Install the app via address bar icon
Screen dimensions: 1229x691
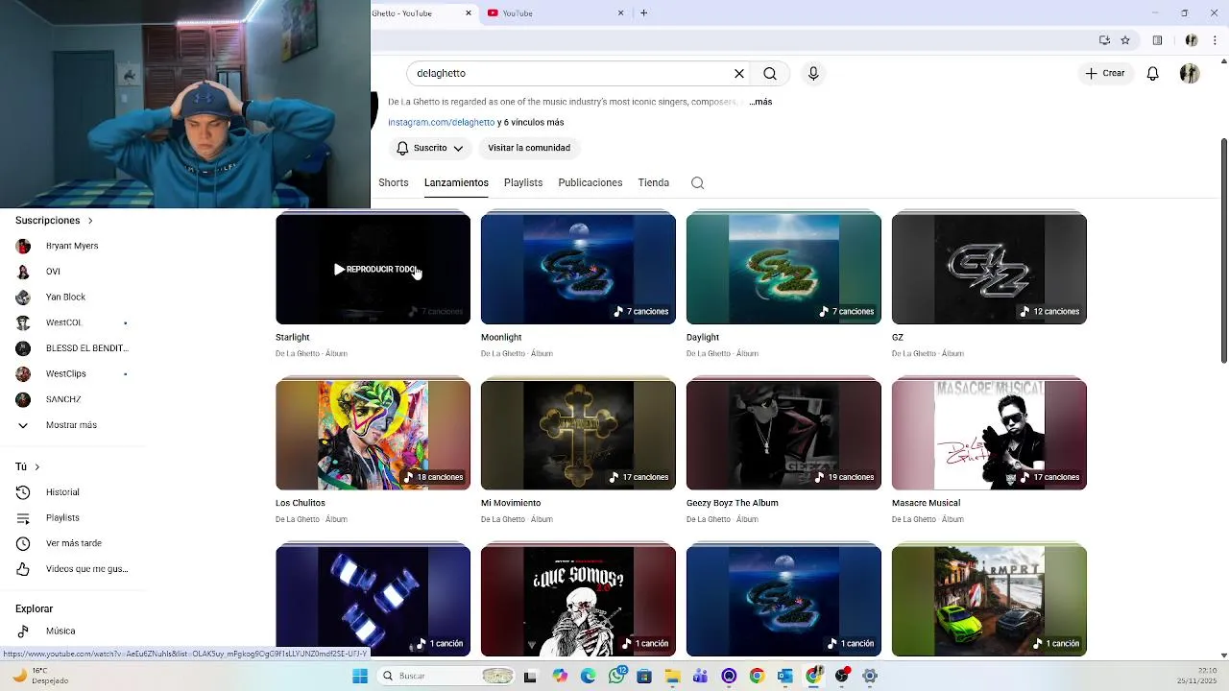[x=1104, y=40]
